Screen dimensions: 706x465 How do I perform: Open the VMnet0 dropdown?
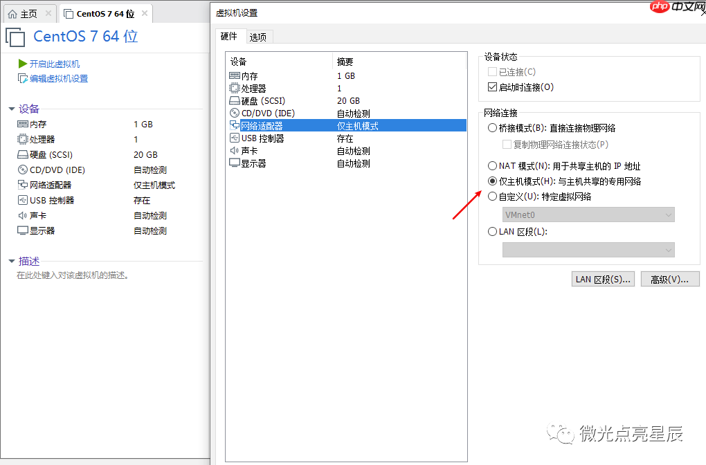coord(588,215)
